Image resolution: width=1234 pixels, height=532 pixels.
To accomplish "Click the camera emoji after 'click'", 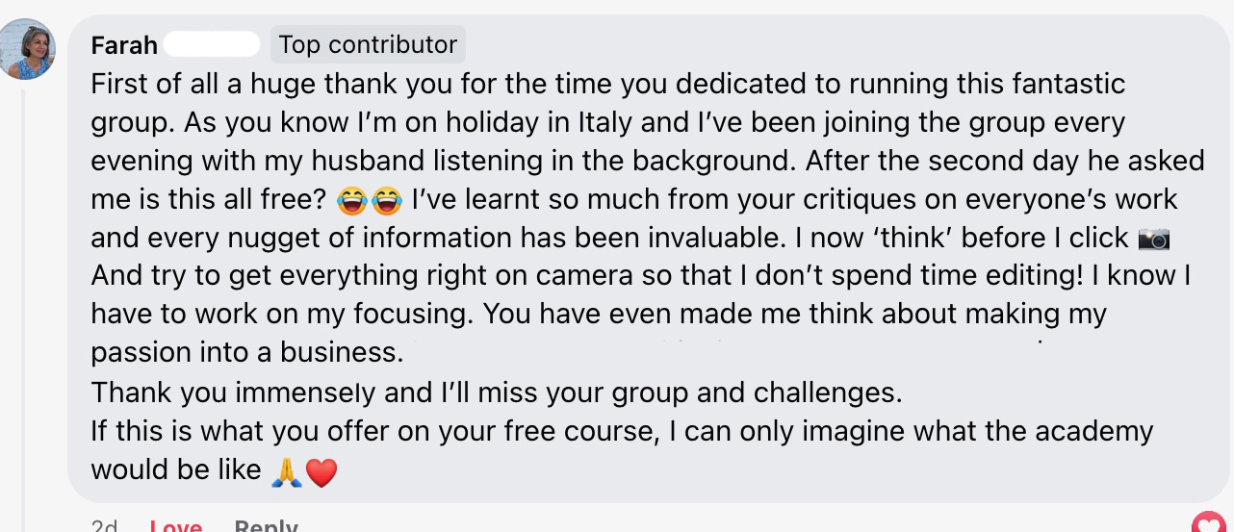I will click(1153, 239).
